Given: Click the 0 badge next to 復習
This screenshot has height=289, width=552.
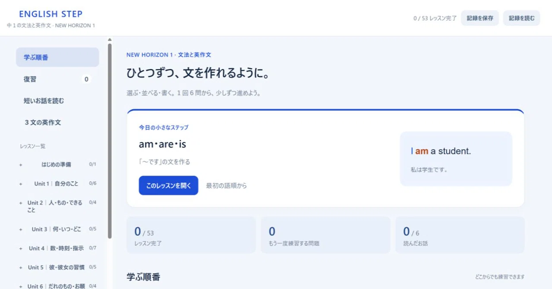Looking at the screenshot, I should [86, 79].
